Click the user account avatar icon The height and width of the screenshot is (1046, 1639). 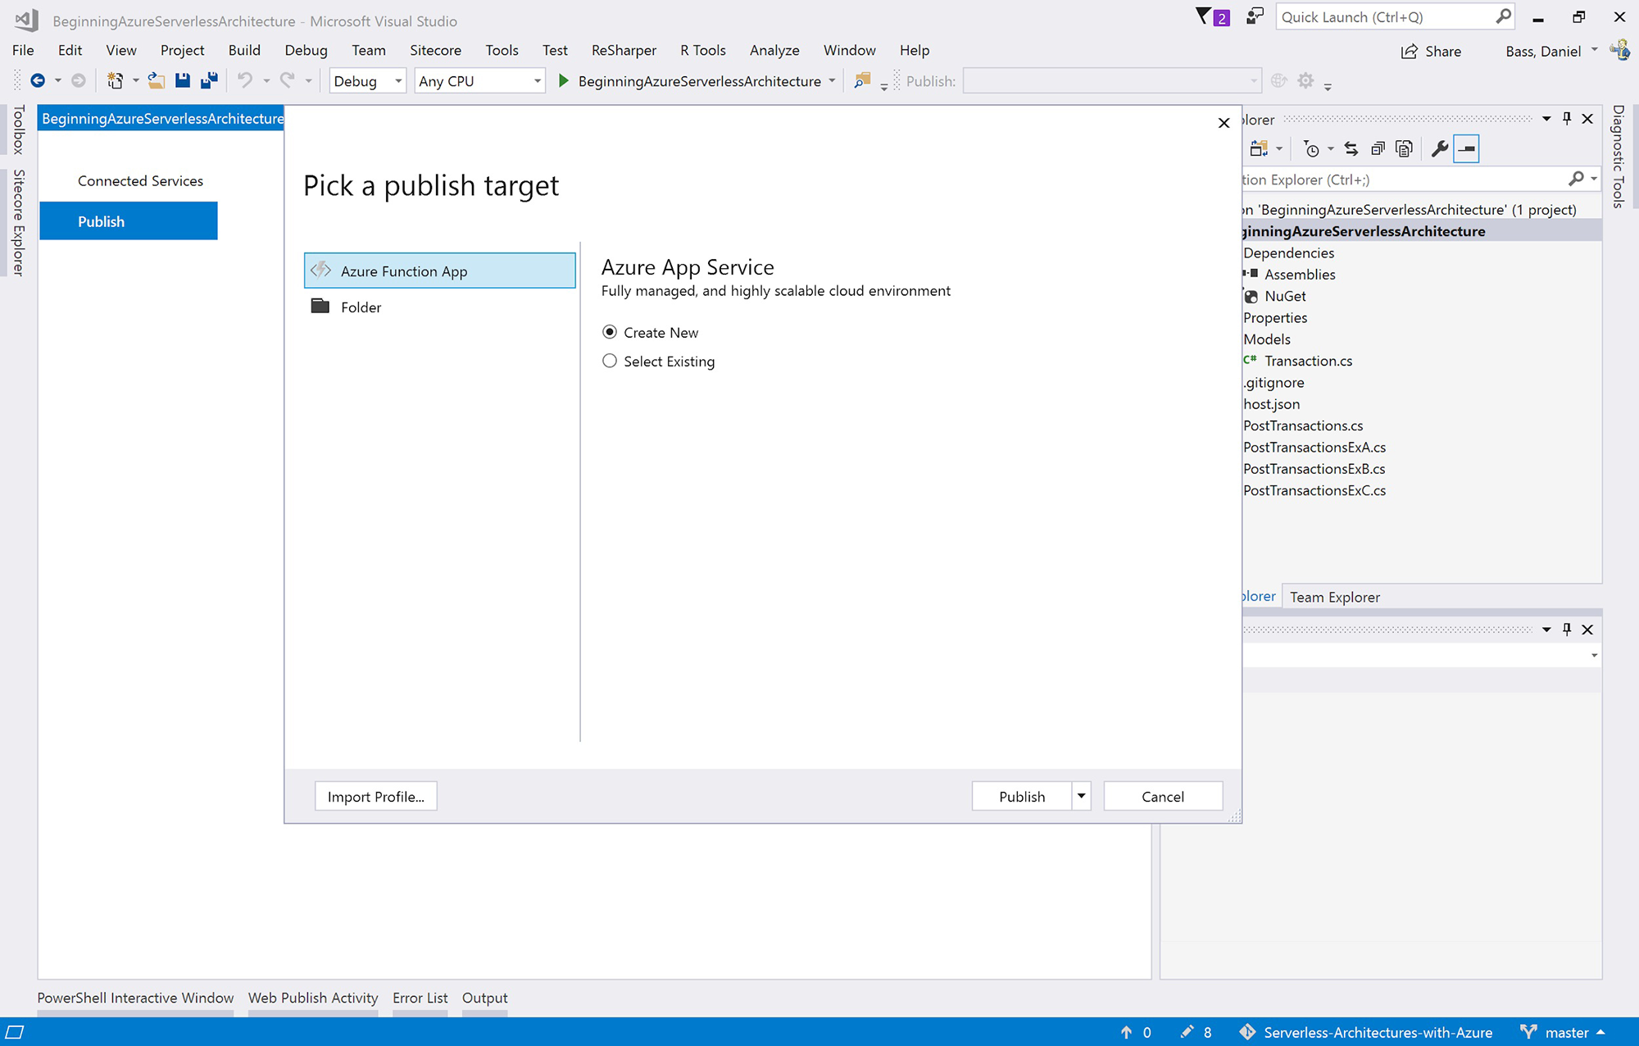coord(1619,50)
